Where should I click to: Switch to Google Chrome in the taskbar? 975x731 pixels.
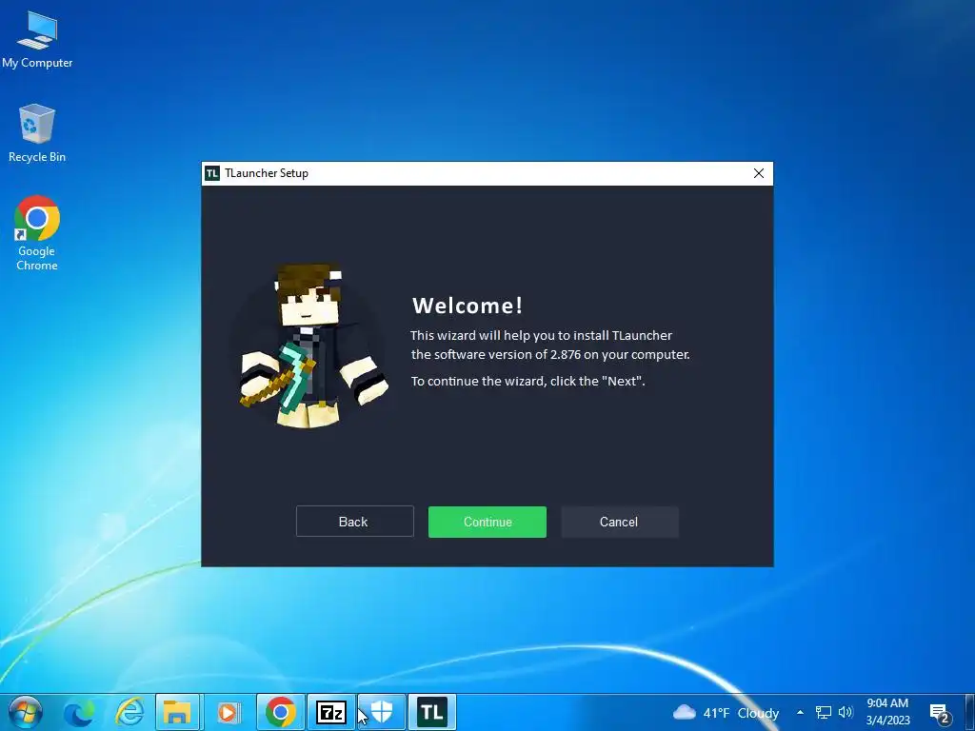tap(281, 712)
